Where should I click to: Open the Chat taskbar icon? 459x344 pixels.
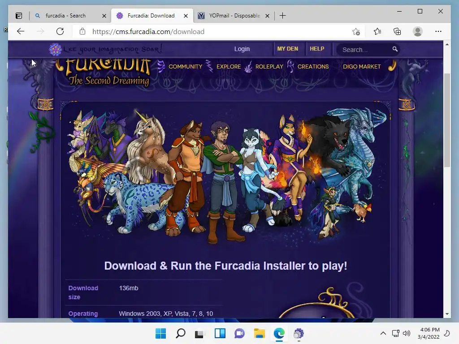coord(239,333)
